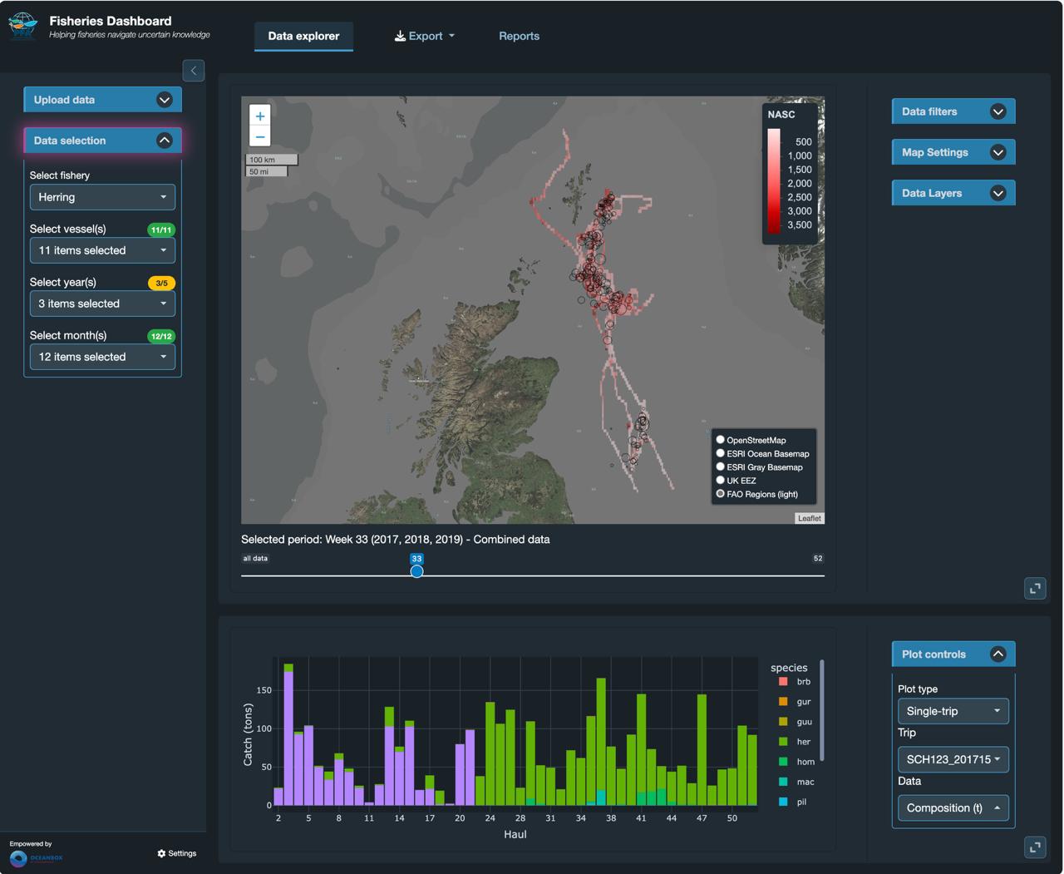
Task: Expand the catch plot to fullscreen
Action: pyautogui.click(x=1035, y=847)
